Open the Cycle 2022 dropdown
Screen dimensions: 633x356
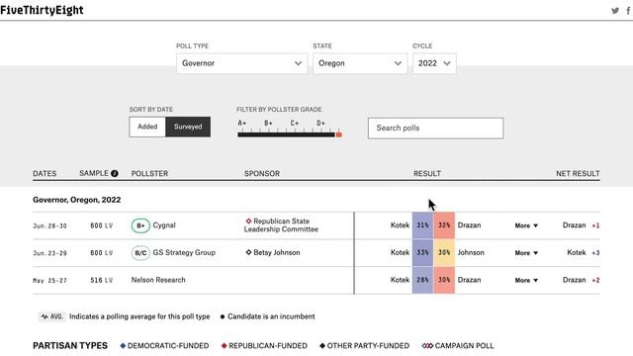click(434, 63)
